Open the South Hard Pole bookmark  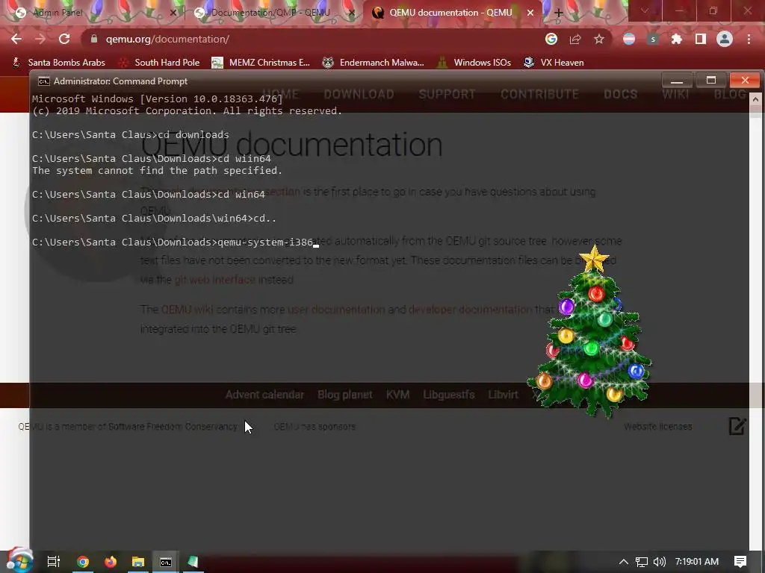click(x=160, y=63)
